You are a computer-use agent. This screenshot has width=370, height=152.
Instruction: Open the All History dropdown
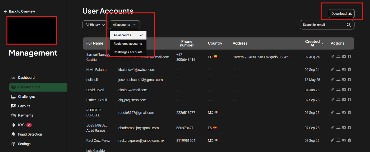point(95,25)
